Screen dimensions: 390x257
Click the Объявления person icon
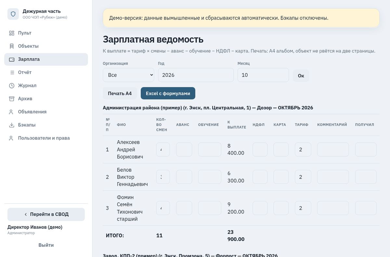click(x=12, y=112)
